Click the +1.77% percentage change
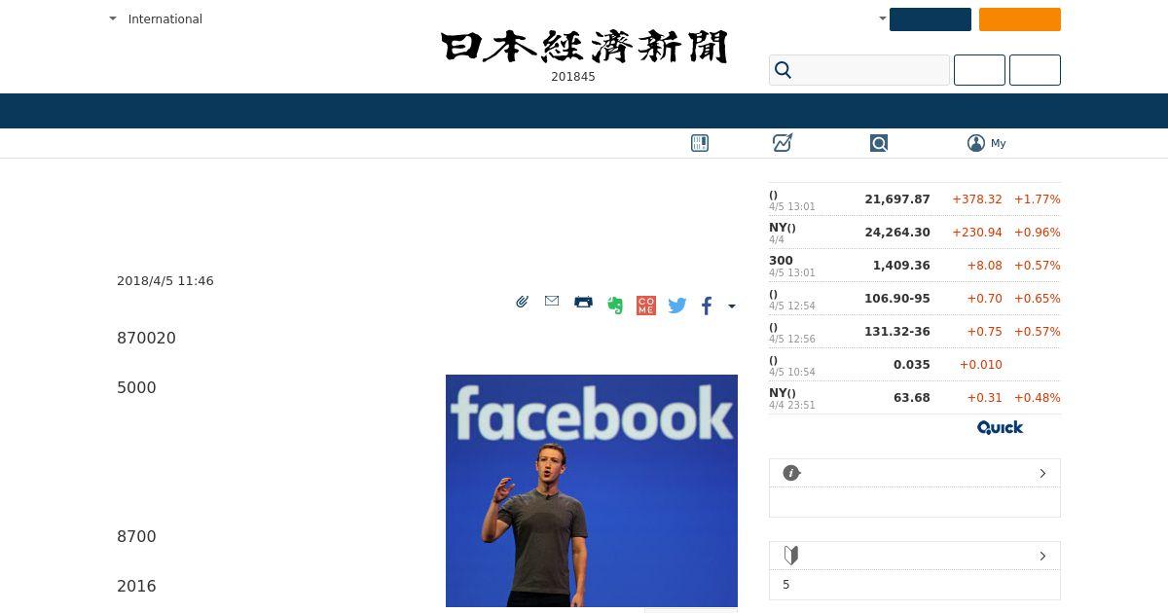The width and height of the screenshot is (1168, 613). (1038, 198)
